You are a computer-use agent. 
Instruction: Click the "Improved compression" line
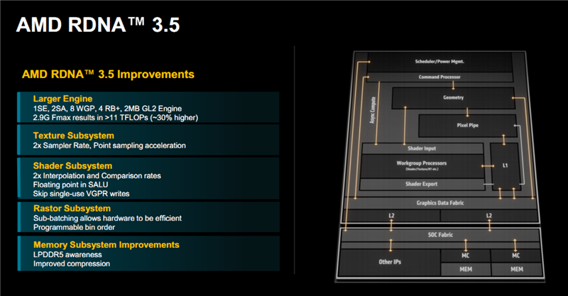coord(72,263)
